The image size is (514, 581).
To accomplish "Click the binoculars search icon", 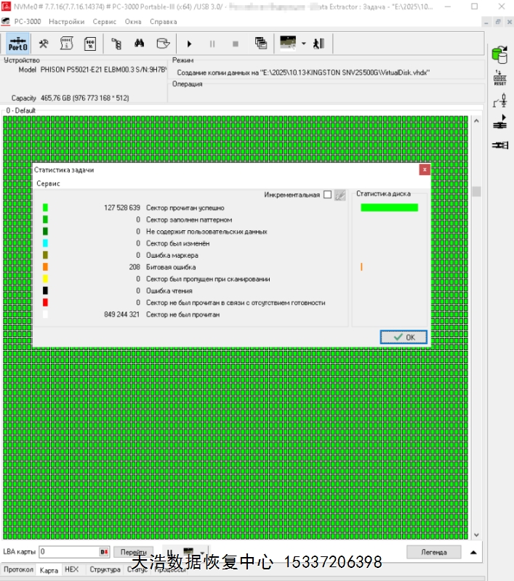I will point(140,44).
